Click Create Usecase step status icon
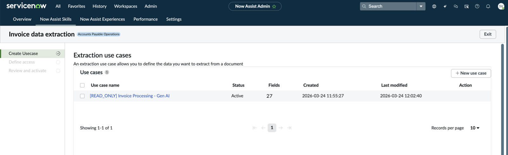The height and width of the screenshot is (155, 508). pos(58,53)
